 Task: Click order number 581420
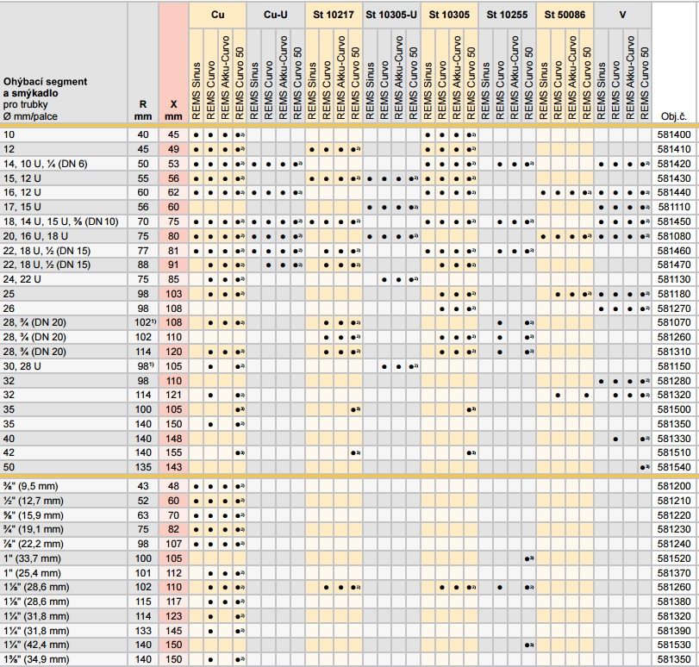click(x=674, y=164)
